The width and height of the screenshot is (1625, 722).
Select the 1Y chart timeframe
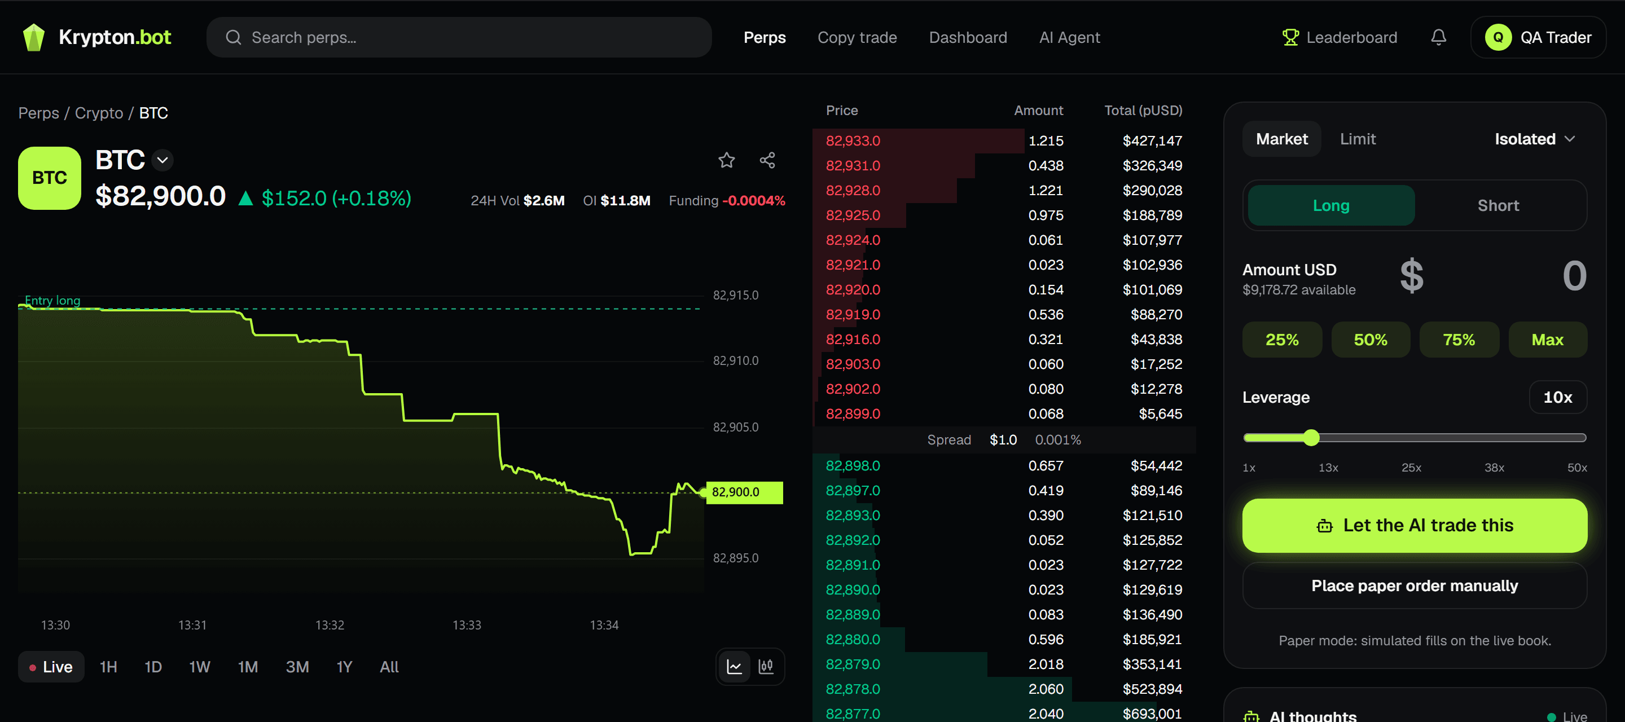tap(344, 667)
